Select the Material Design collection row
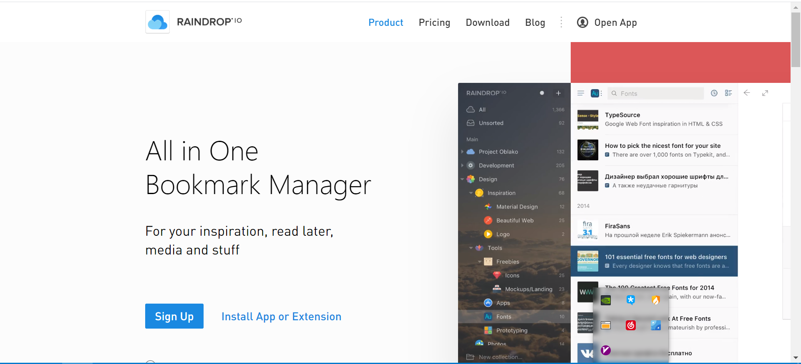 (x=514, y=207)
